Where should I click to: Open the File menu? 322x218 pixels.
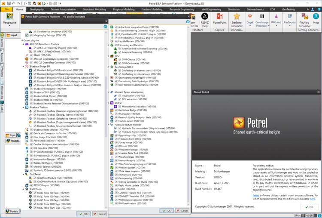(6, 9)
